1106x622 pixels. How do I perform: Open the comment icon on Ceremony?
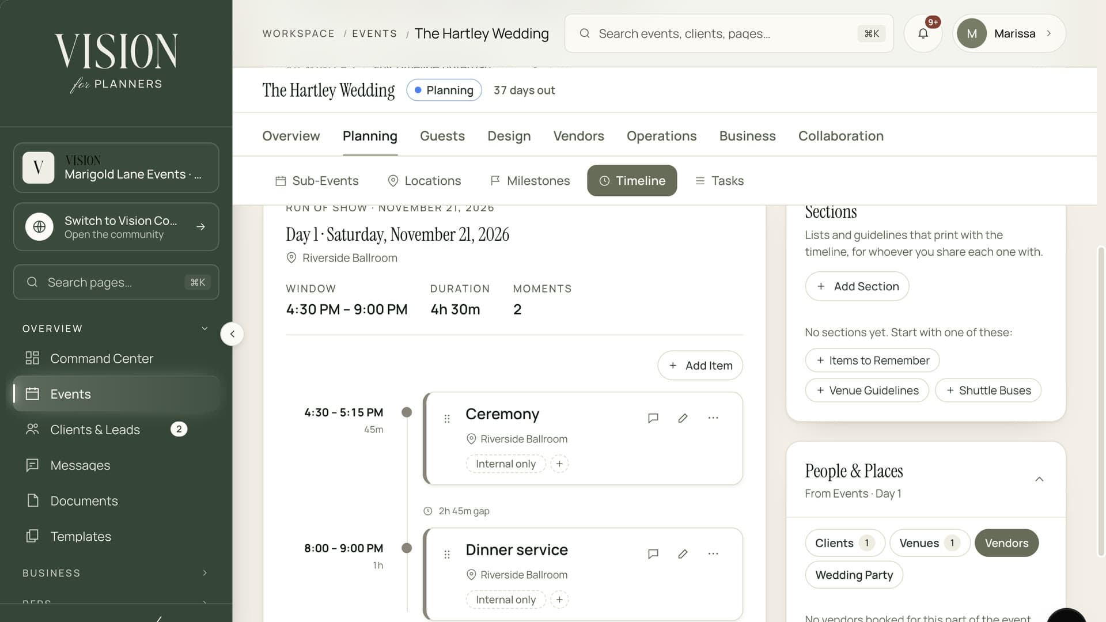[653, 418]
